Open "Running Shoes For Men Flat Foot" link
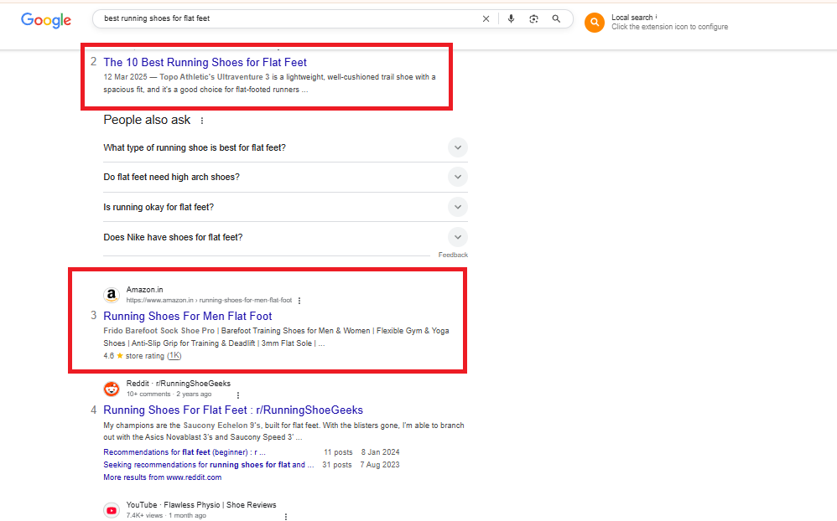The width and height of the screenshot is (837, 521). click(187, 317)
